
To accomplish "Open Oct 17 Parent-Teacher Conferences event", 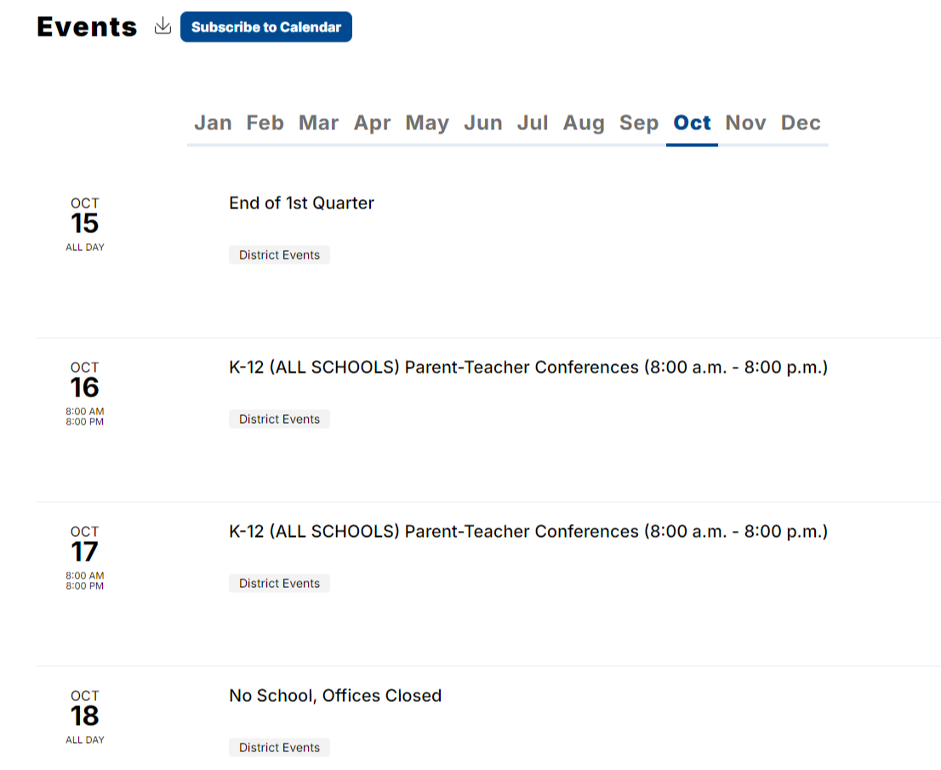I will [x=528, y=532].
